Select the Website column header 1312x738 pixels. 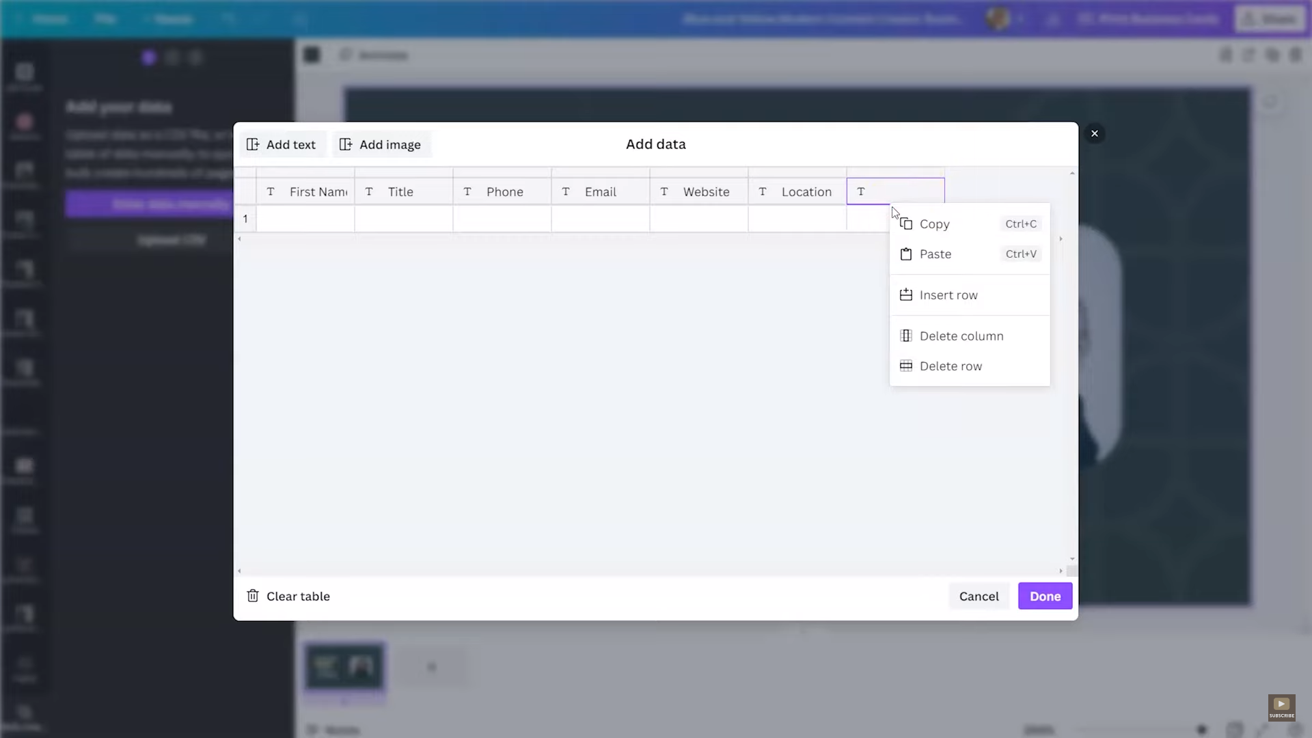pyautogui.click(x=706, y=192)
